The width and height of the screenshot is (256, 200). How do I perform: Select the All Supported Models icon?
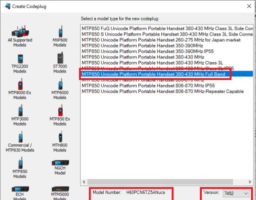pyautogui.click(x=20, y=31)
